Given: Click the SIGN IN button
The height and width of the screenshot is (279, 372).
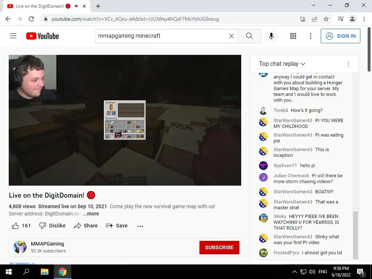Looking at the screenshot, I should tap(340, 36).
